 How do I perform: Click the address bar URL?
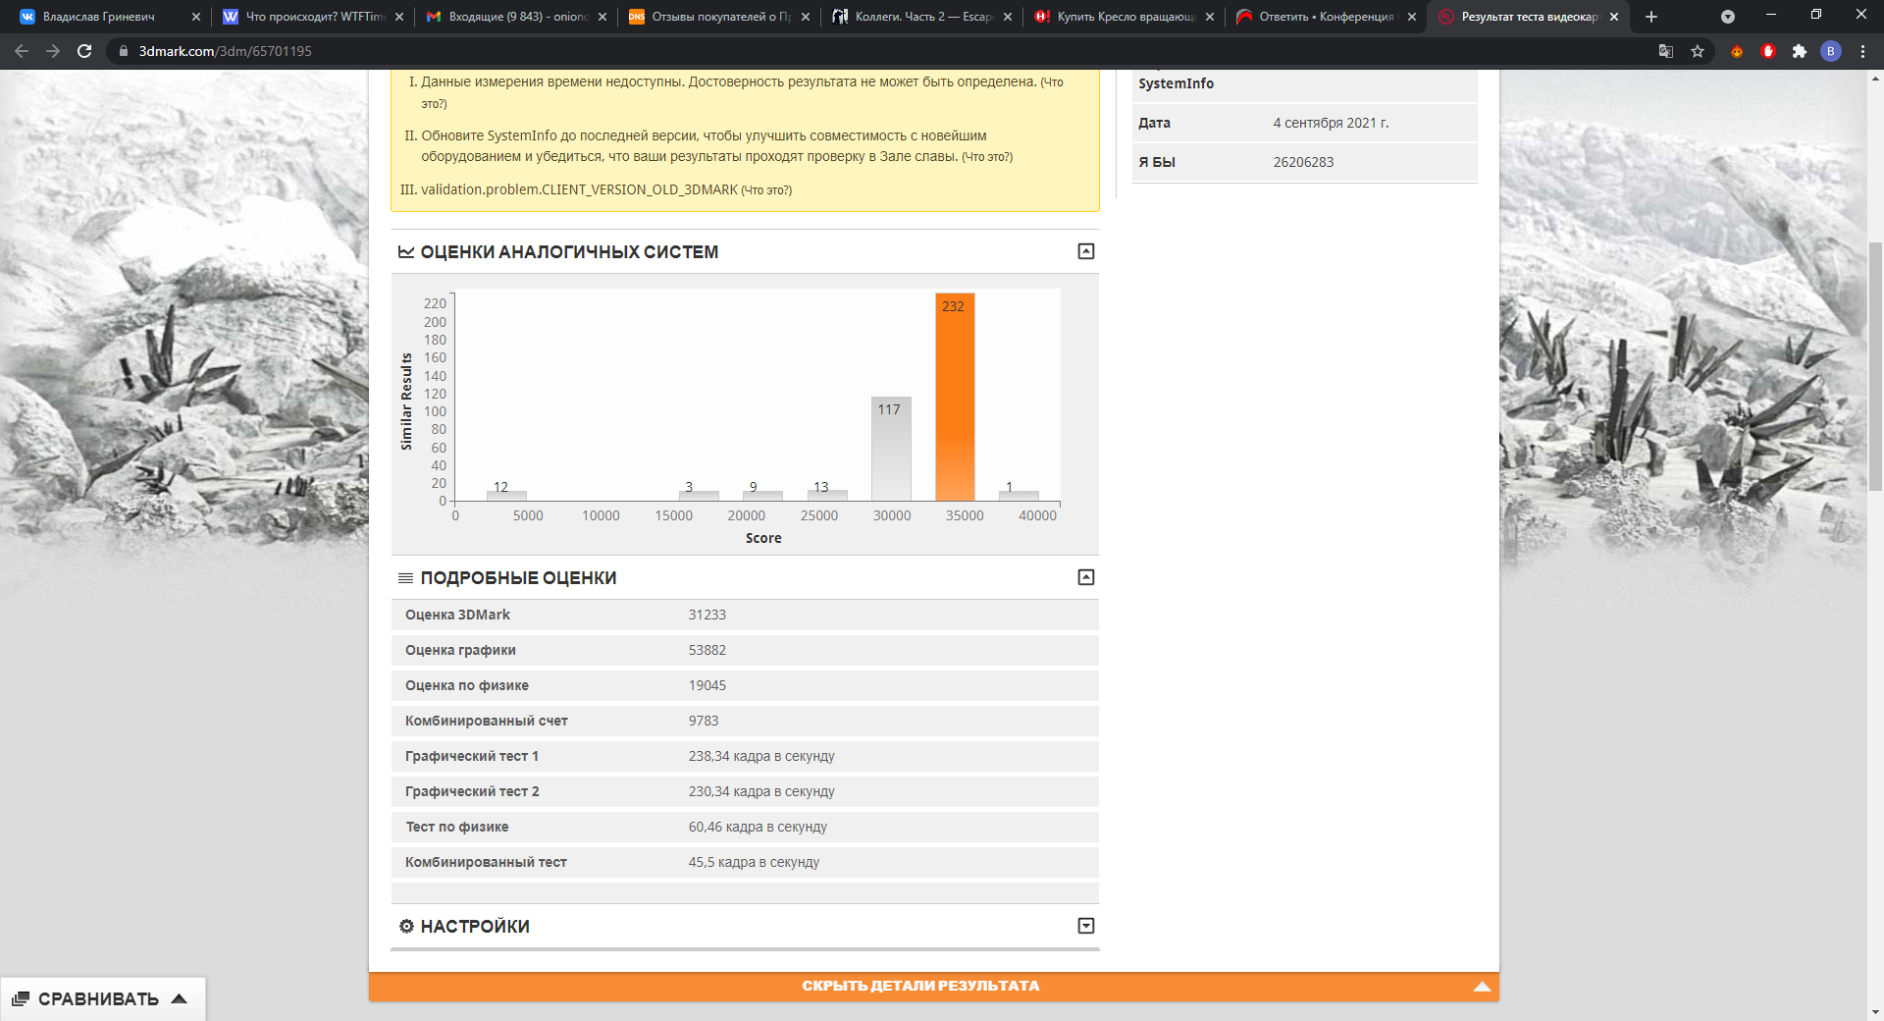tap(226, 51)
